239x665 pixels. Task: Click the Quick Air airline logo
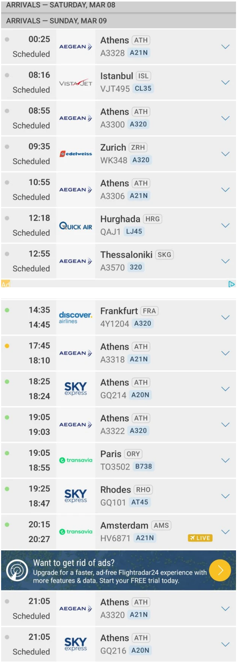pyautogui.click(x=76, y=226)
